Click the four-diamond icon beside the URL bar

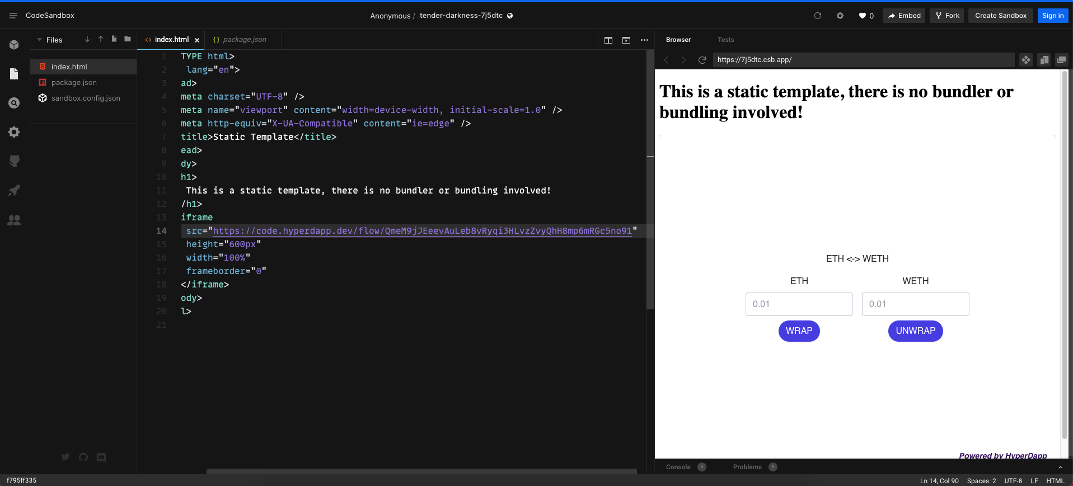pyautogui.click(x=1025, y=60)
